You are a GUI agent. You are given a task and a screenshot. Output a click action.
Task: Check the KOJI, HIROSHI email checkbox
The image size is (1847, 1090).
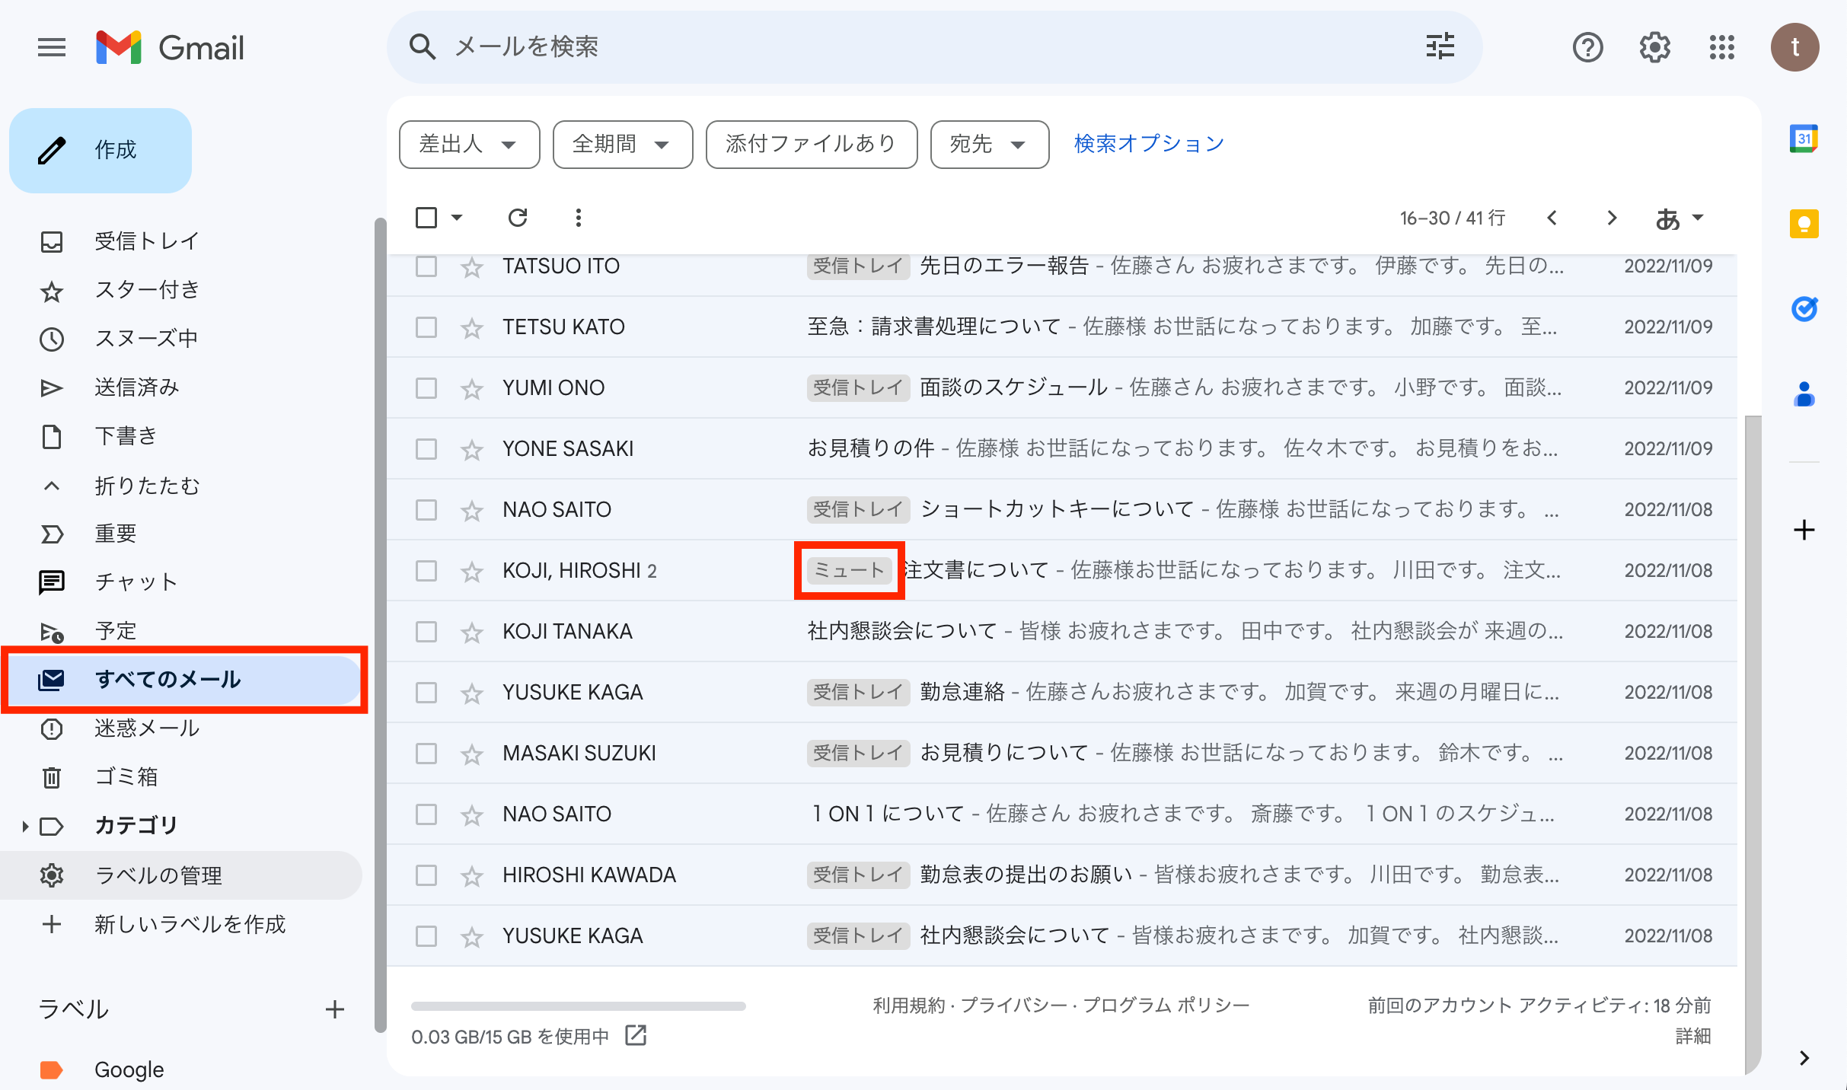pyautogui.click(x=426, y=571)
